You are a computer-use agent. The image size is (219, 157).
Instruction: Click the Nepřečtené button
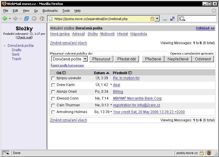coord(178,59)
